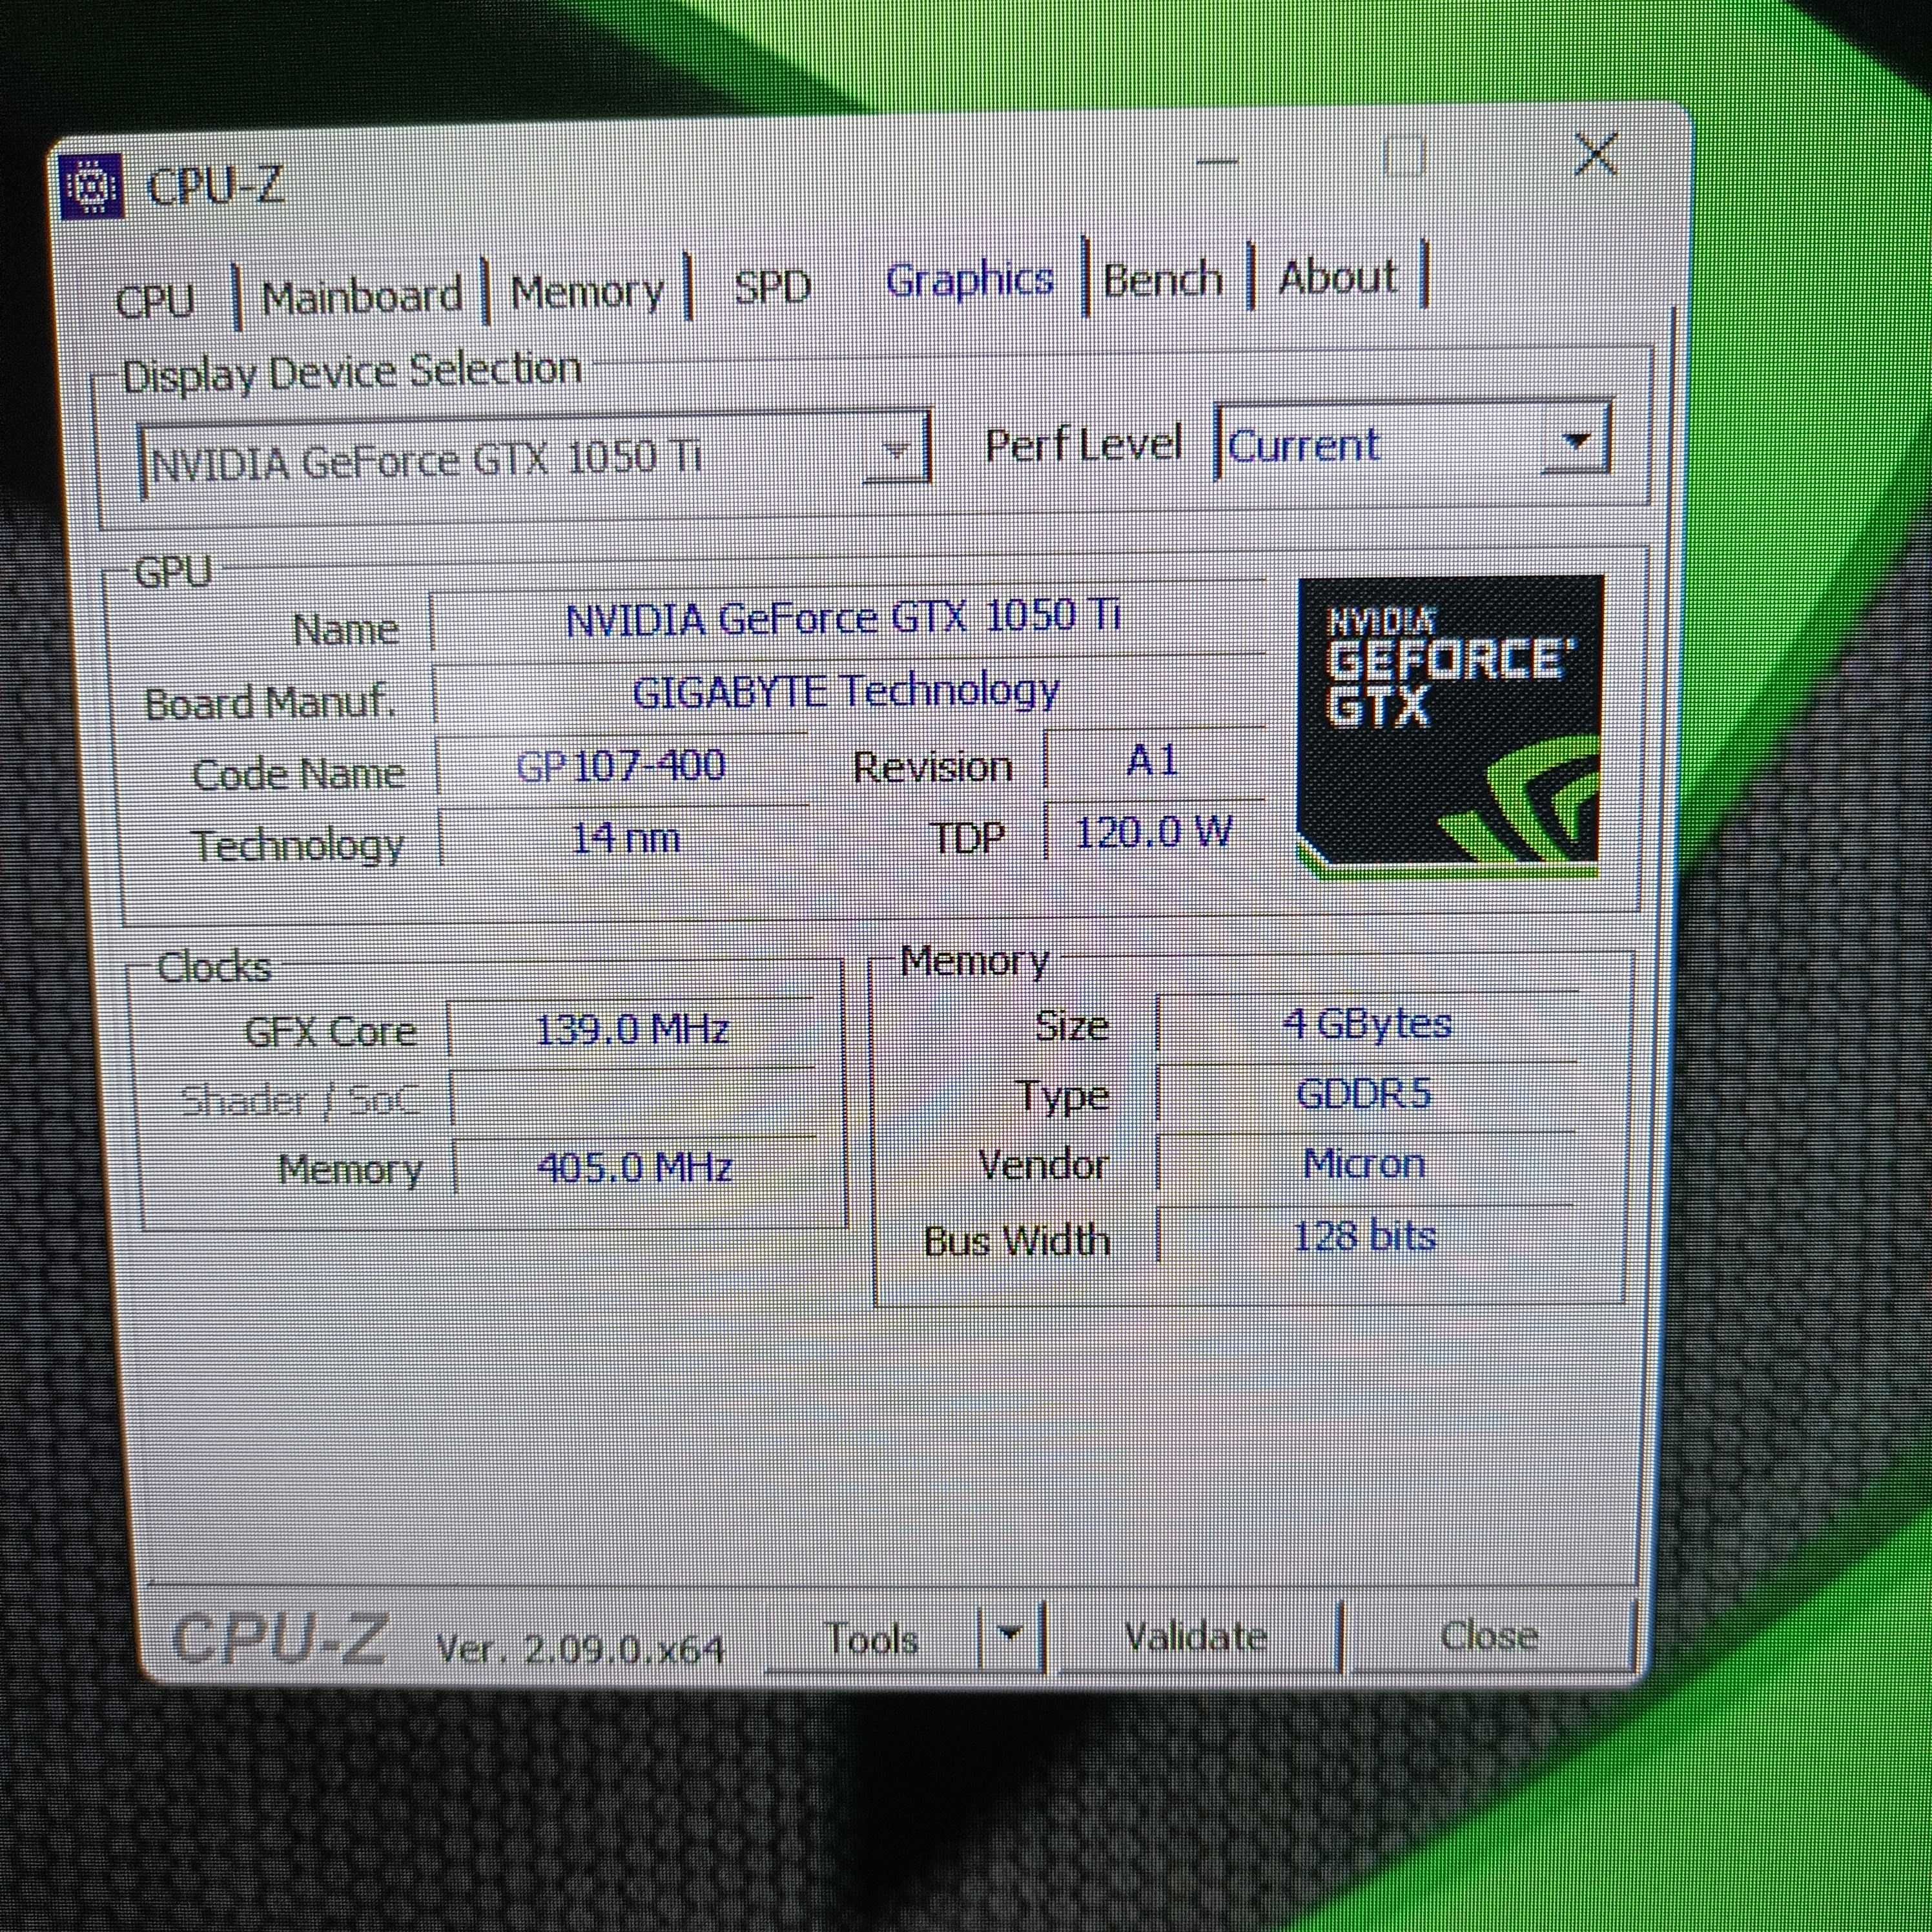Click the Perf Level label
This screenshot has width=1932, height=1932.
coord(1084,445)
